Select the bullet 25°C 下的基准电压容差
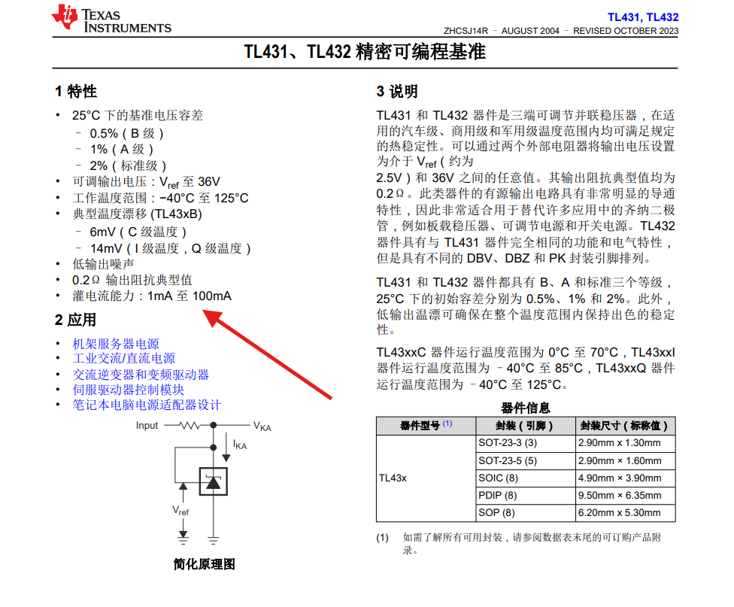 [x=138, y=115]
